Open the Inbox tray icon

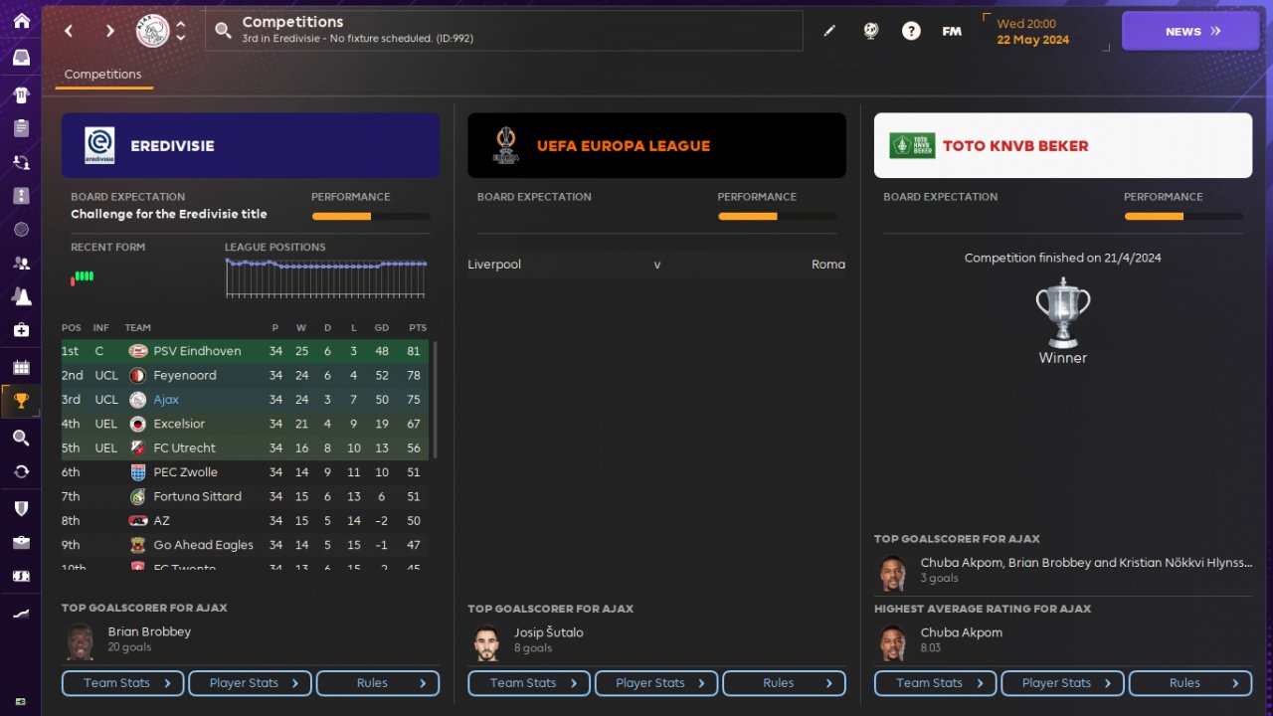pos(21,58)
